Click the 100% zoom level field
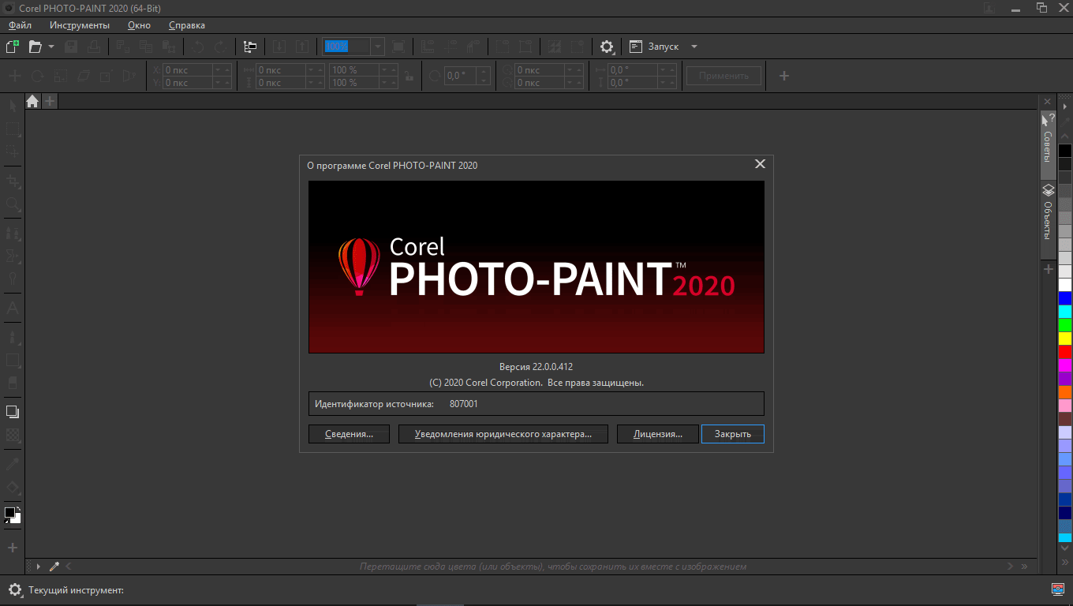Screen dimensions: 1073x606 [346, 47]
